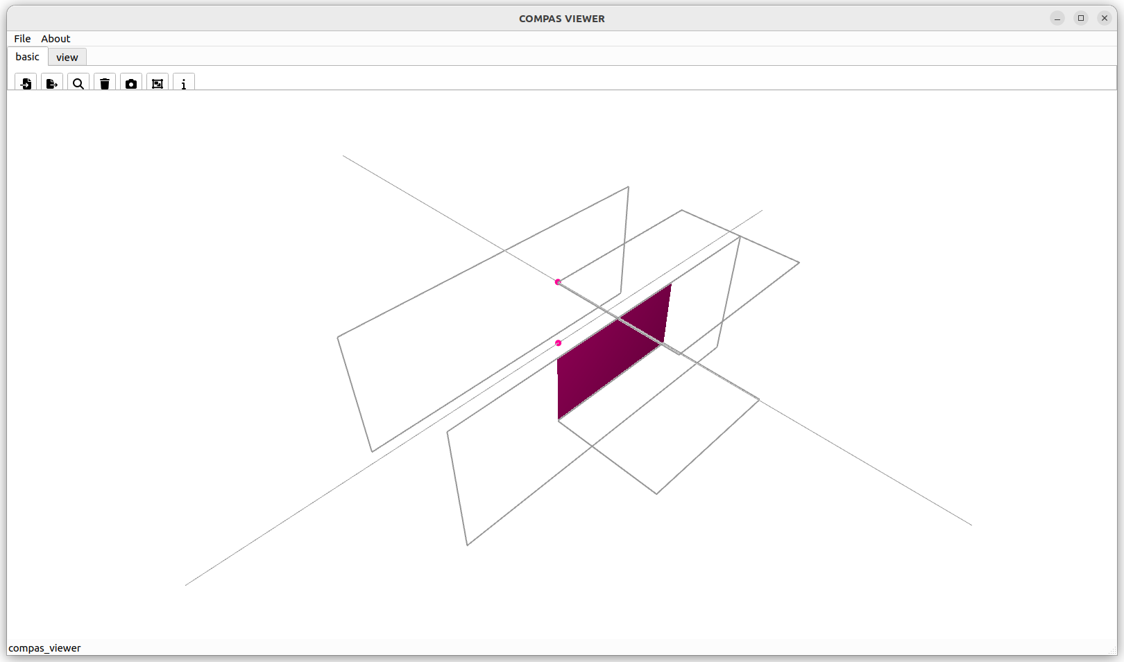The width and height of the screenshot is (1124, 662).
Task: Select the lower pink point
Action: tap(559, 342)
